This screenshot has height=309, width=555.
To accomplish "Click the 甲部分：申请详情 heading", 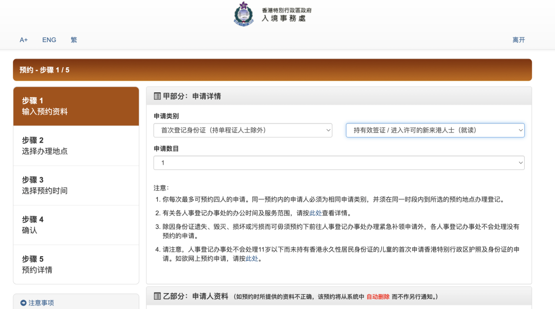I will [x=192, y=96].
